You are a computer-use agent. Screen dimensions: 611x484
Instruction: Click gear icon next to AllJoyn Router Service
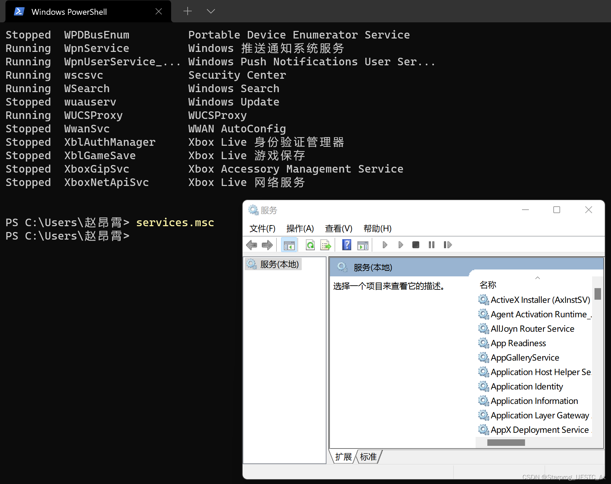coord(484,329)
